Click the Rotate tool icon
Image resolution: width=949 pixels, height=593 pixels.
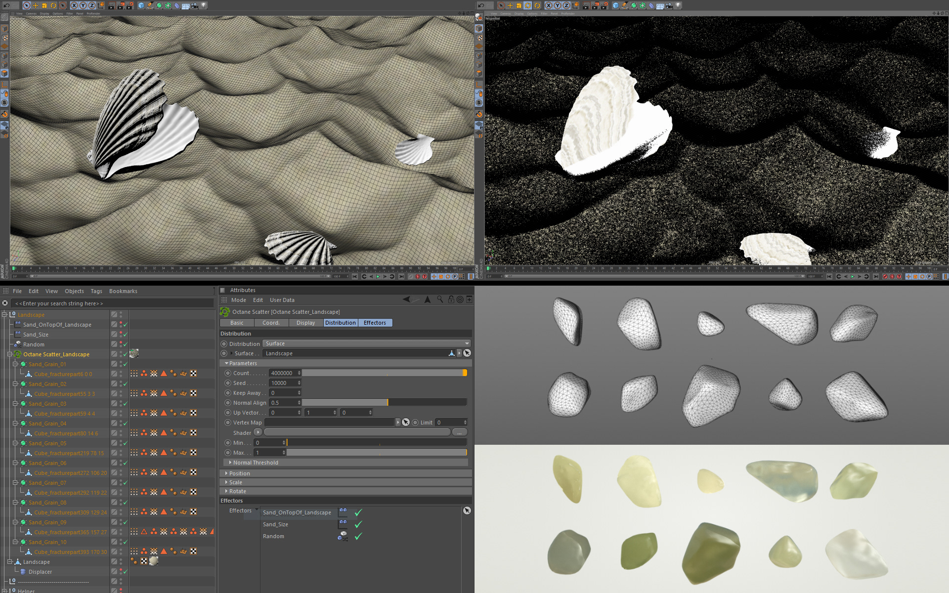pos(53,5)
